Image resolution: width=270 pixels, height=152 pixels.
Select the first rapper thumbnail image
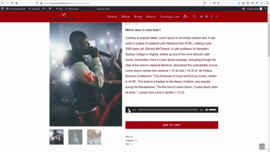[57, 137]
